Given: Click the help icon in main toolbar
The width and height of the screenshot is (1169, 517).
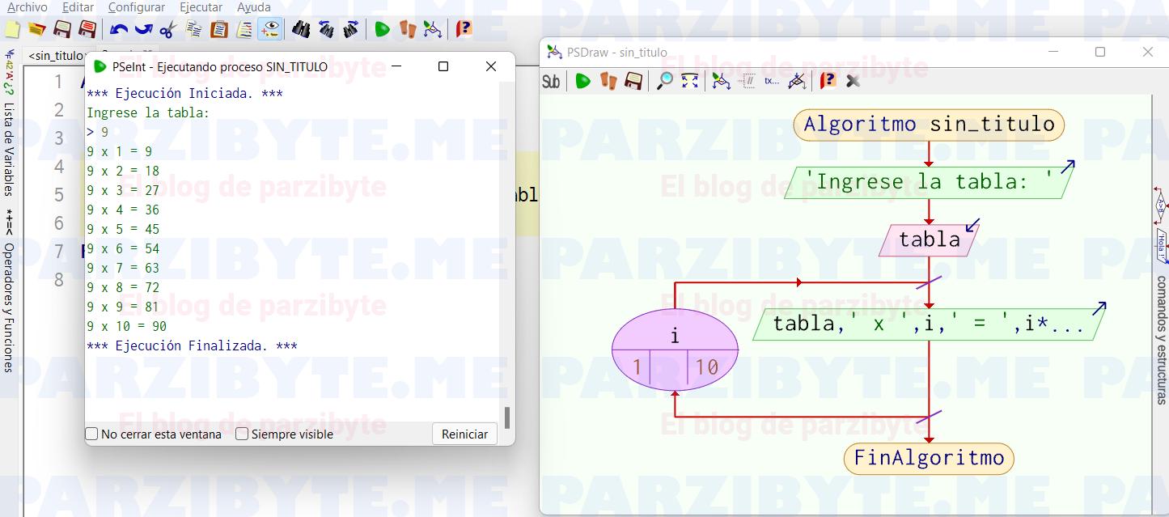Looking at the screenshot, I should pos(464,30).
